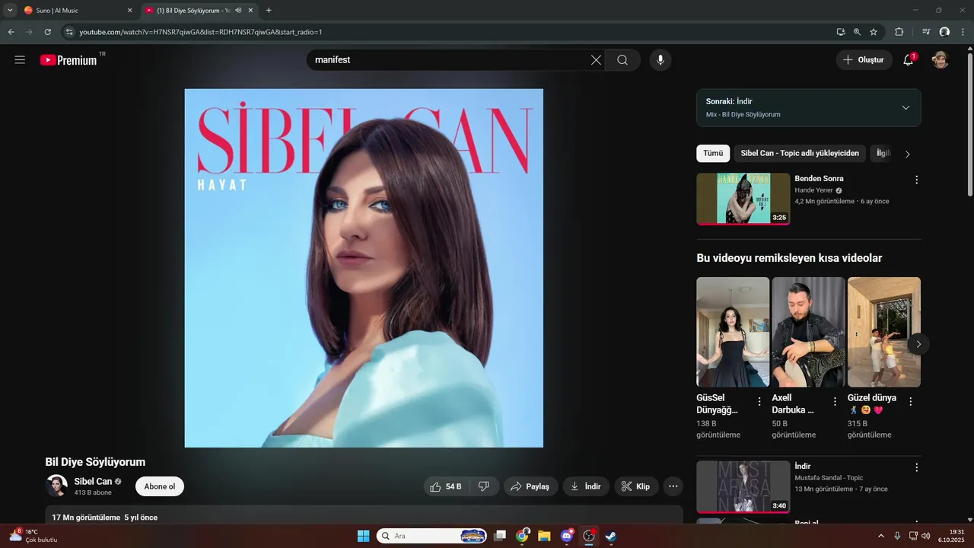Open options for GüsSel Dünyağğ short
The width and height of the screenshot is (974, 548).
(x=759, y=402)
